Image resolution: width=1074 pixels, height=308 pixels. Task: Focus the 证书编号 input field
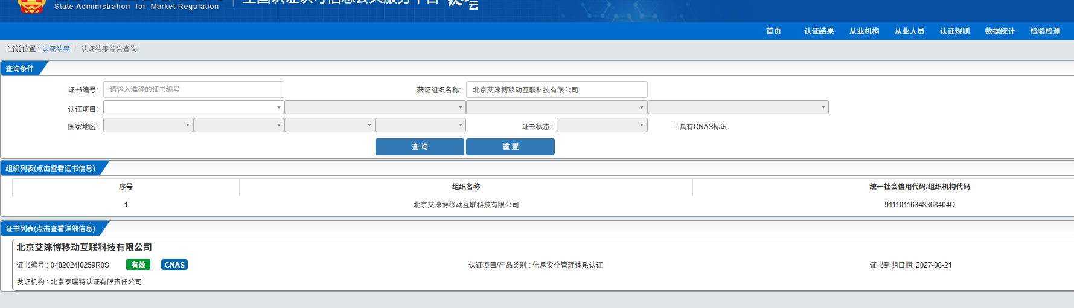194,89
